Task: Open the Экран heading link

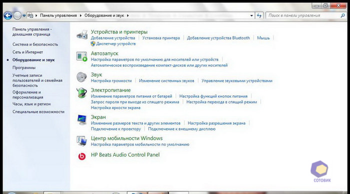Action: coord(98,117)
